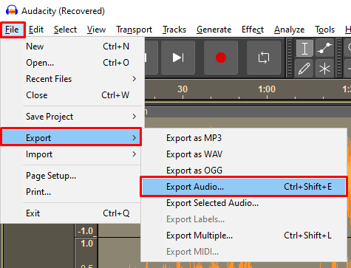Select Export Selected Audio...

pyautogui.click(x=244, y=203)
